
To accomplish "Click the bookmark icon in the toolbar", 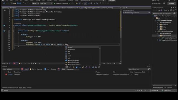I will 100,3.
